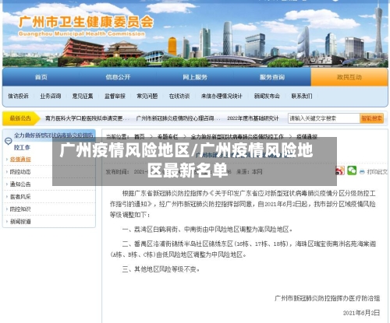This screenshot has height=323, width=390.
Task: Click the signature 广州市新冠肺炎防控指挥办医疗防治组
Action: pyautogui.click(x=328, y=298)
